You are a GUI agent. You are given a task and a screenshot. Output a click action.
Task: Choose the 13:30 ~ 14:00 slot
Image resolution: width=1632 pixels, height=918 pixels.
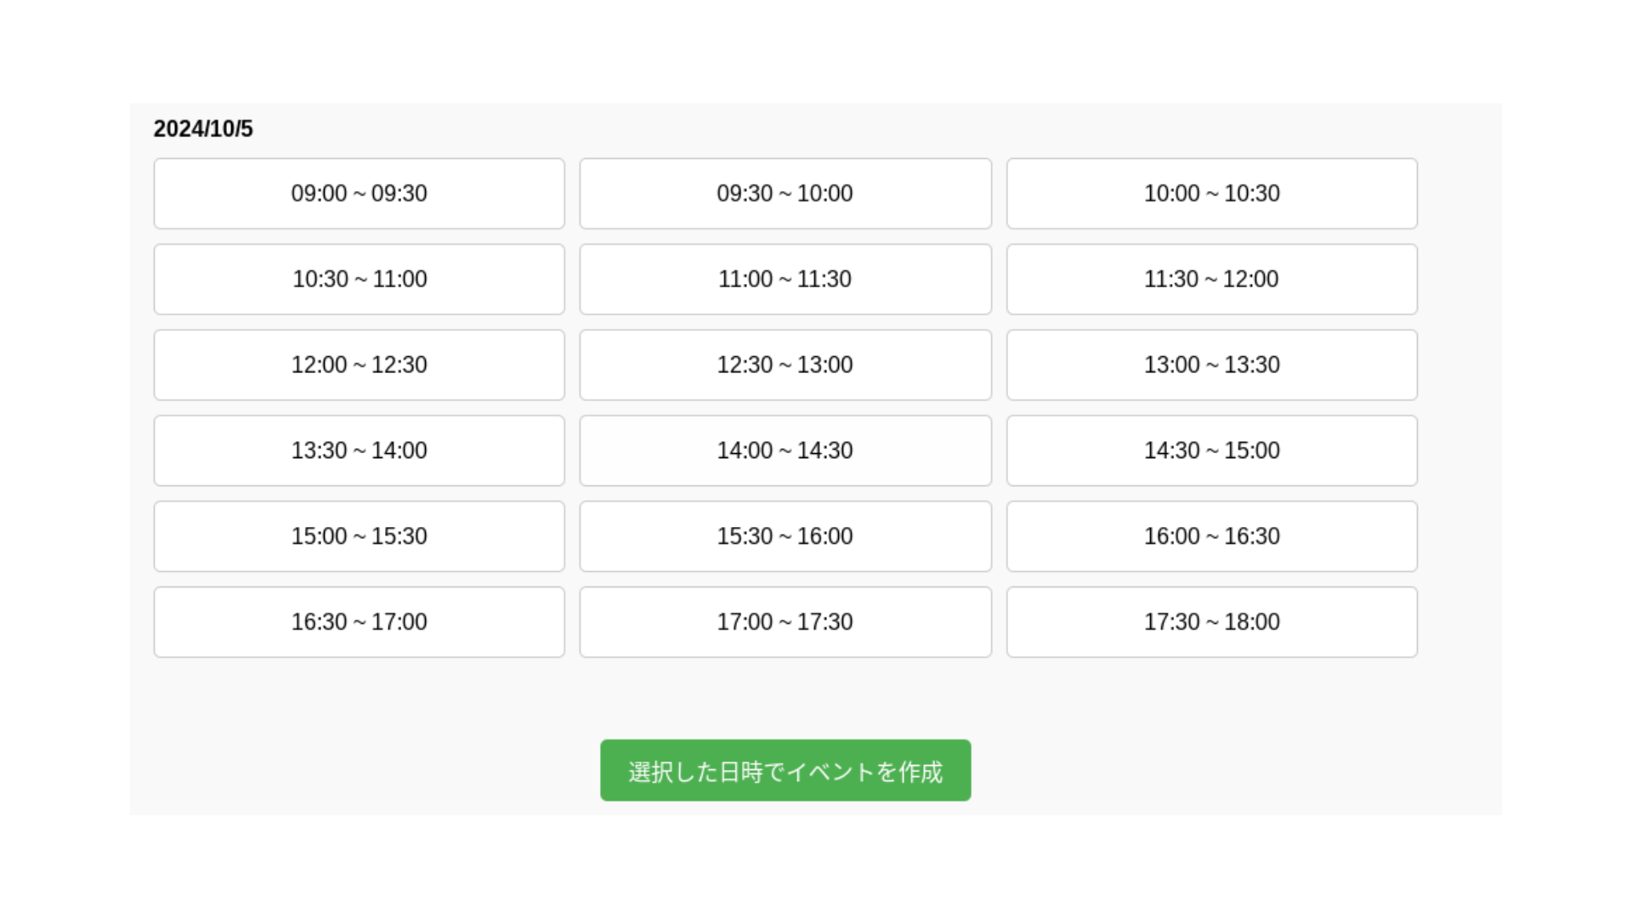click(x=359, y=450)
